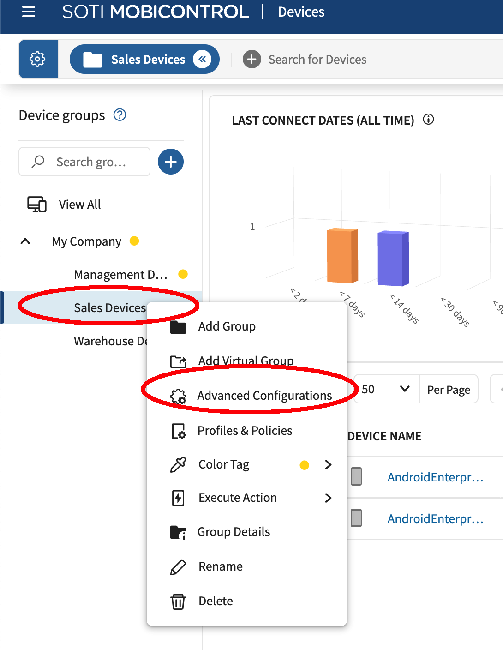Open Profiles & Policies menu entry
503x650 pixels.
(x=247, y=431)
